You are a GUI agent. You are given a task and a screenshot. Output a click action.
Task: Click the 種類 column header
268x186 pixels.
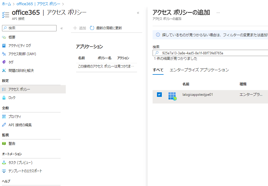[243, 84]
